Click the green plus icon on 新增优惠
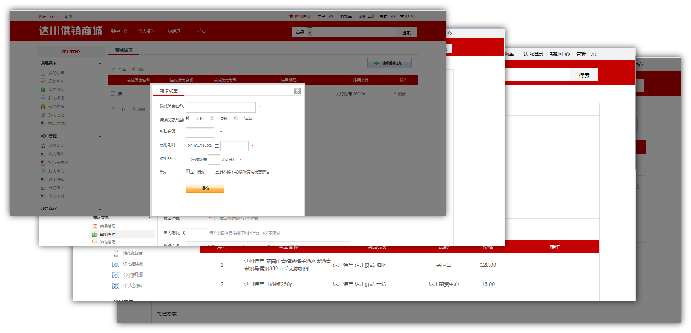Viewport: 691px width, 333px height. [376, 63]
